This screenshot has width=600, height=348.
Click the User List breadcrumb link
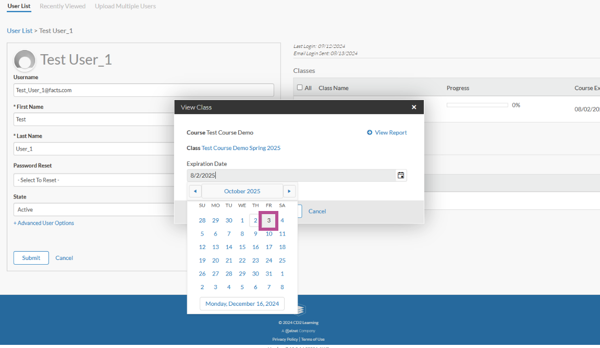(x=19, y=31)
